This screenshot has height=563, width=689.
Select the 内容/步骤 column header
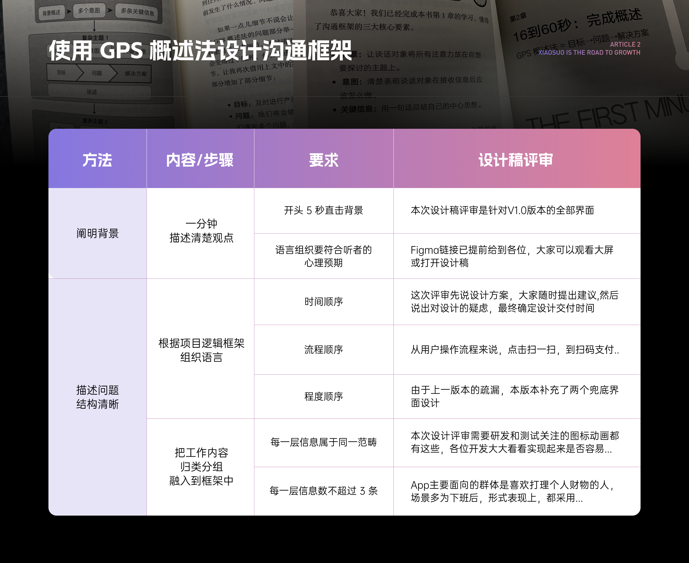pos(200,160)
